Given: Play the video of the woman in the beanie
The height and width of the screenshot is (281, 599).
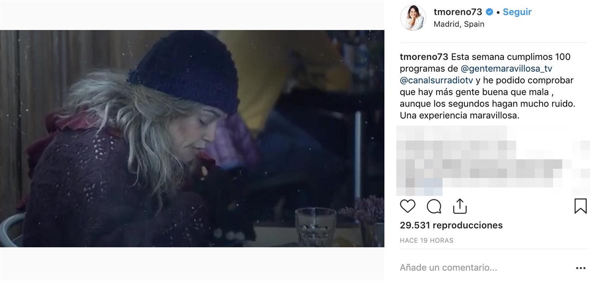Looking at the screenshot, I should coord(192,139).
